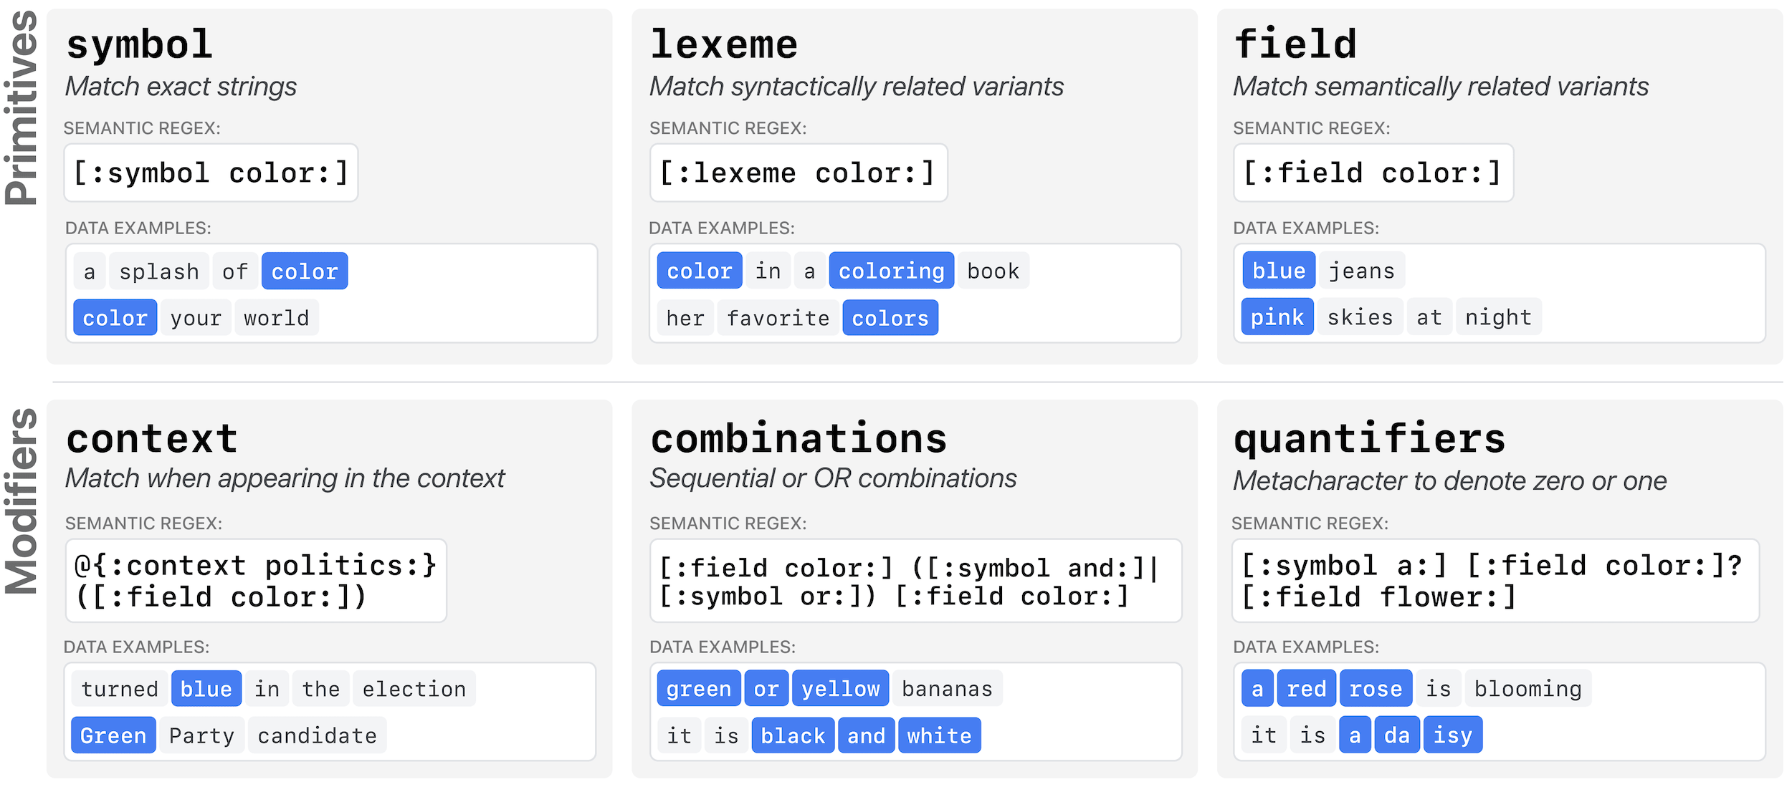Viewport: 1792px width, 787px height.
Task: Select the regex box under the field heading
Action: pyautogui.click(x=1373, y=173)
